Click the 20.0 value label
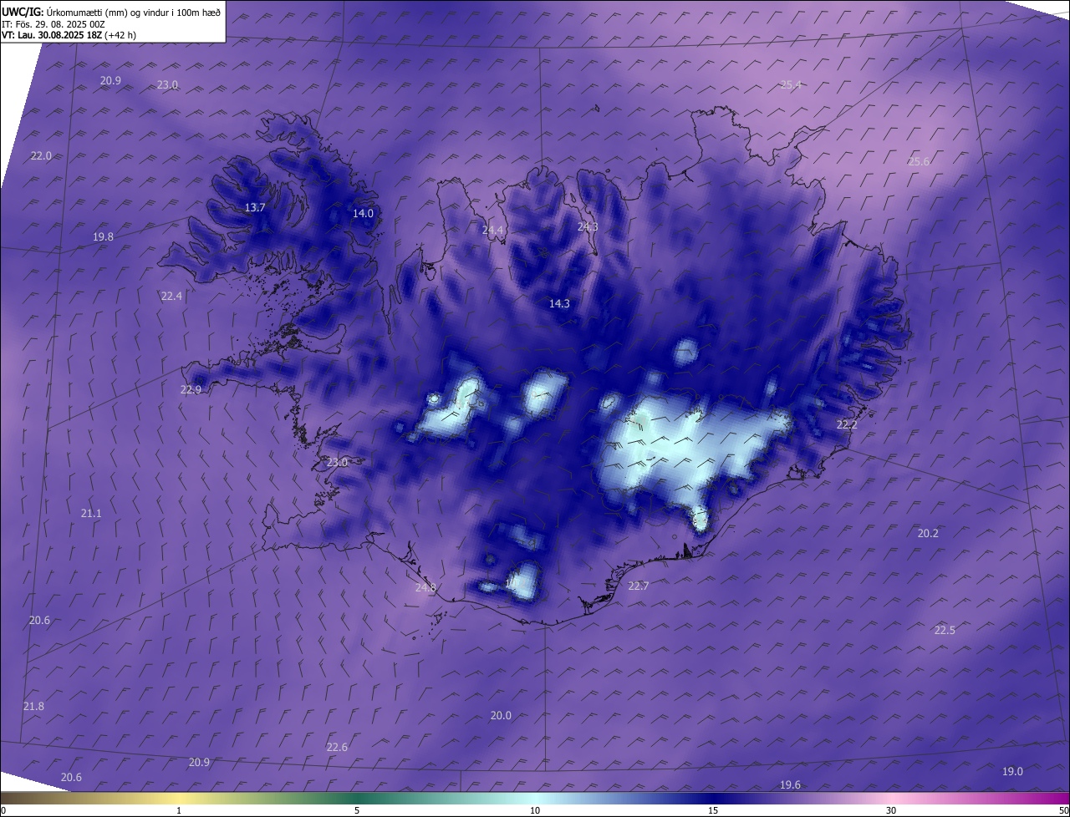This screenshot has width=1070, height=817. 501,716
